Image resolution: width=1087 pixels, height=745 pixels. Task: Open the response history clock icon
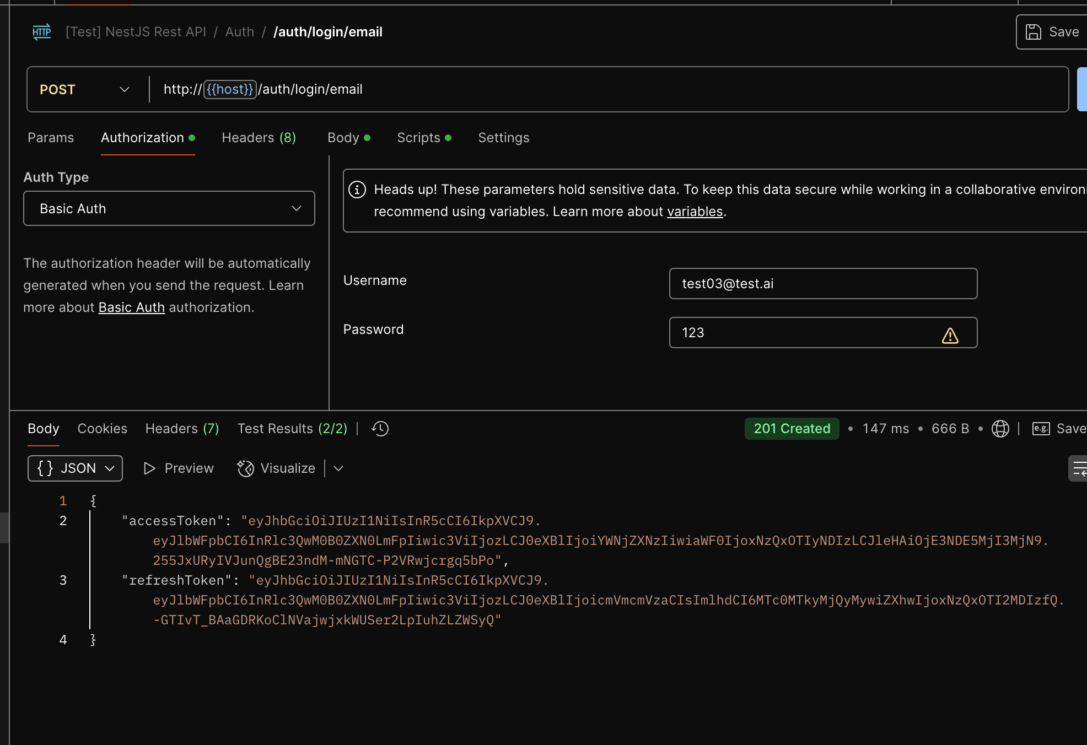click(x=380, y=429)
